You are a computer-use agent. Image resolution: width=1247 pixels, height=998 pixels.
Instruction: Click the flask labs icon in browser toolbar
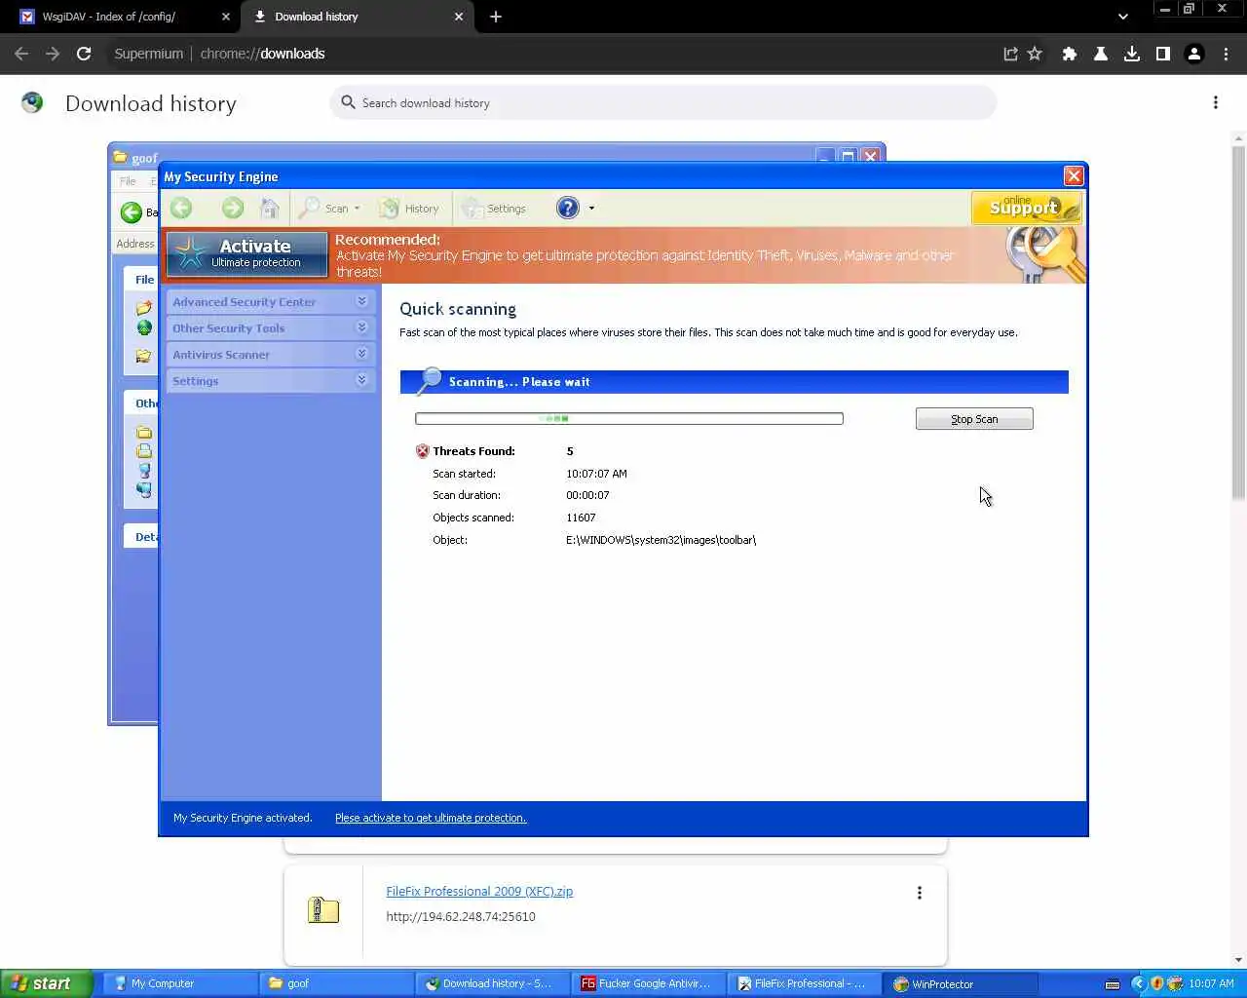coord(1101,54)
